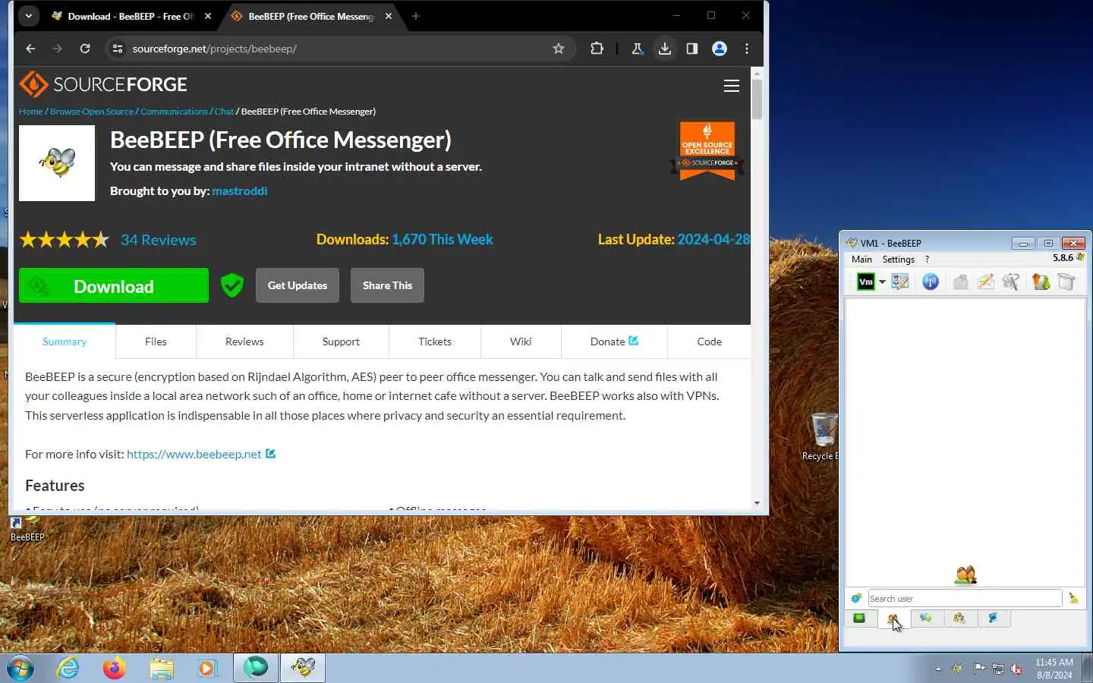Click the page vertical scrollbar in Chrome

[x=757, y=99]
